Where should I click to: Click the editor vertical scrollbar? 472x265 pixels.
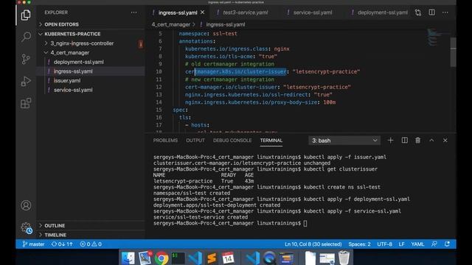click(x=453, y=52)
